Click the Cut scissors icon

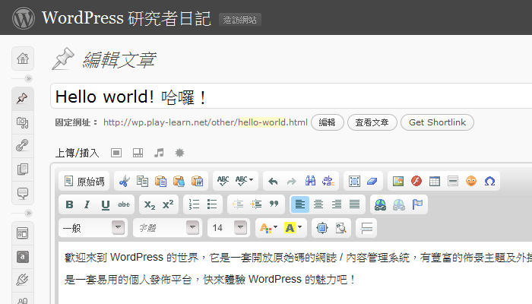tap(124, 181)
